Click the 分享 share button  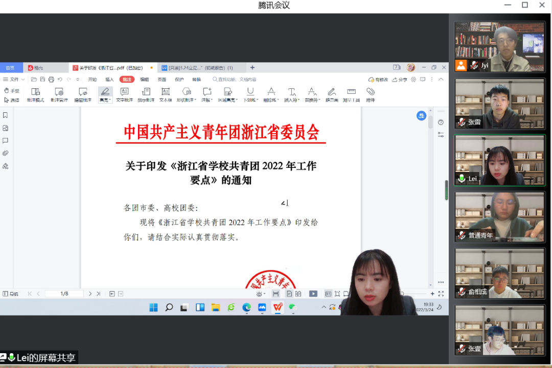point(400,80)
